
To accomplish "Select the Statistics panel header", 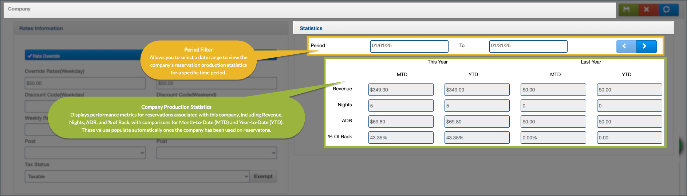I will (311, 28).
